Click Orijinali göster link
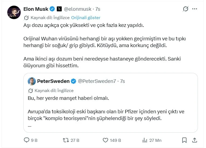The image size is (206, 148). point(86,18)
